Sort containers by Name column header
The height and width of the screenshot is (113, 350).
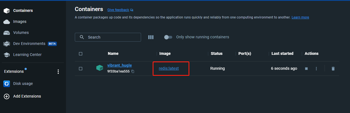pyautogui.click(x=113, y=53)
